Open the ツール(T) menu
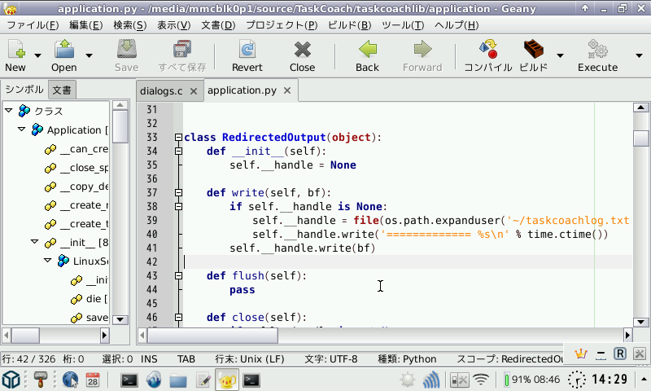 (403, 25)
